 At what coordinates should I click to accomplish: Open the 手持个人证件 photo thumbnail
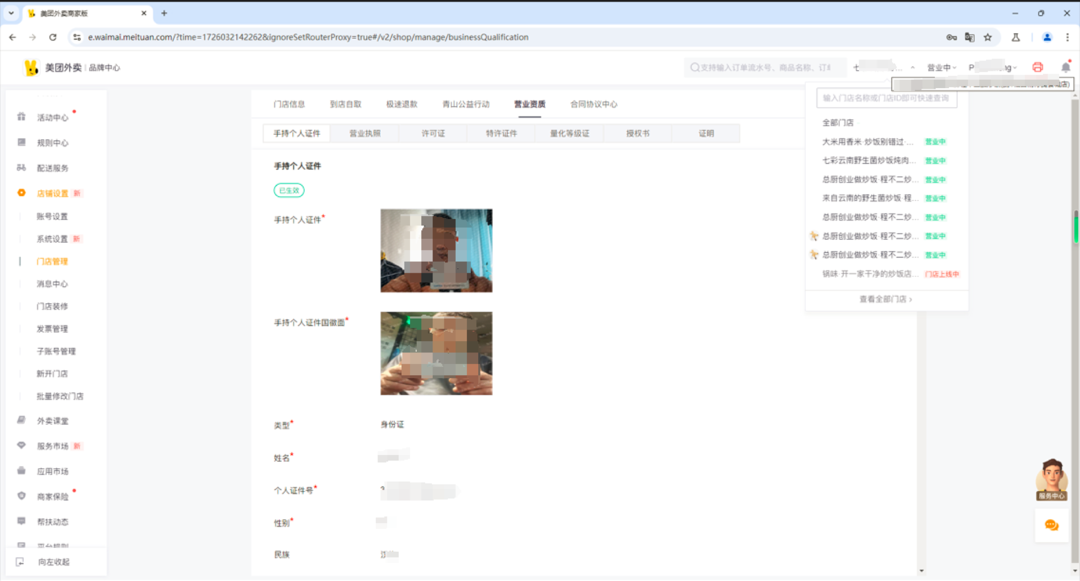point(436,251)
